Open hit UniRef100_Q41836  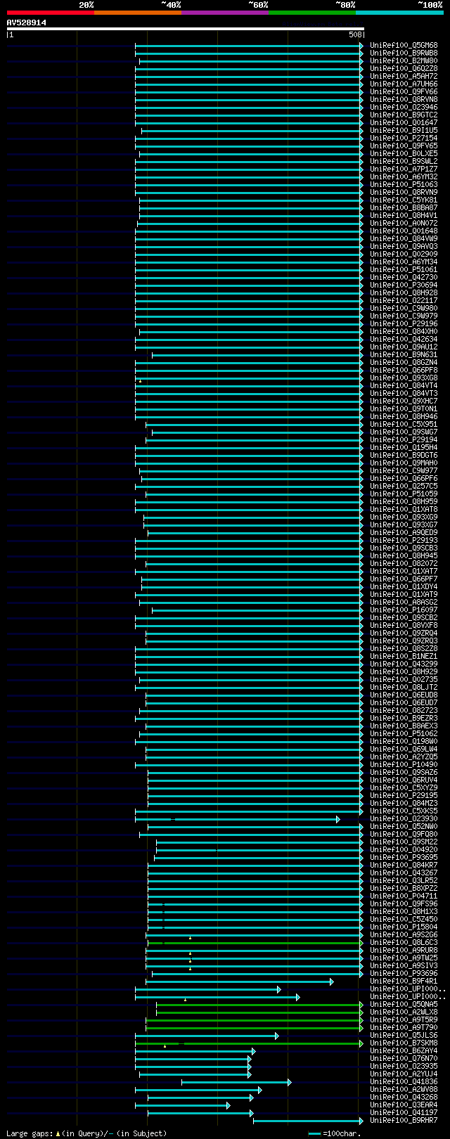pyautogui.click(x=404, y=1082)
